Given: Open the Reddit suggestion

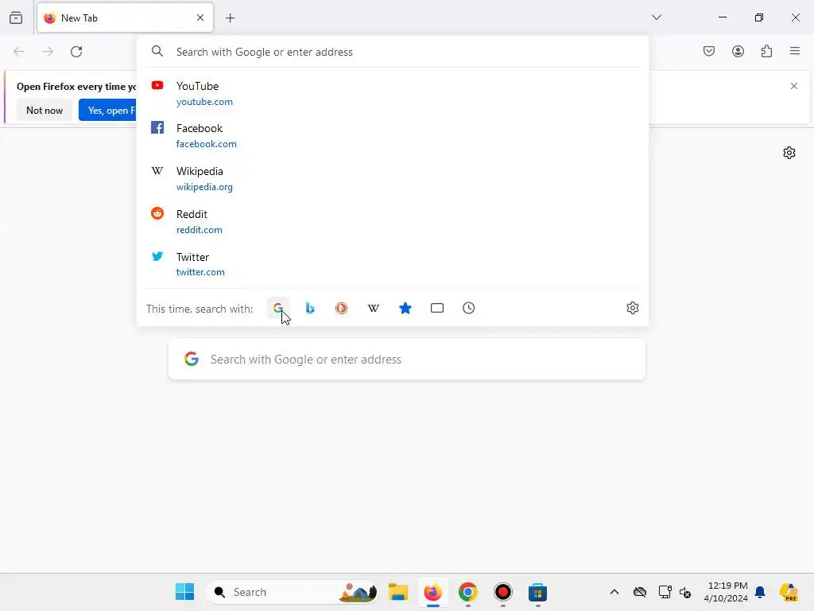Looking at the screenshot, I should pos(393,221).
